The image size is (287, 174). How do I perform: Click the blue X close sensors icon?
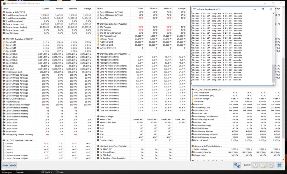coord(279,165)
